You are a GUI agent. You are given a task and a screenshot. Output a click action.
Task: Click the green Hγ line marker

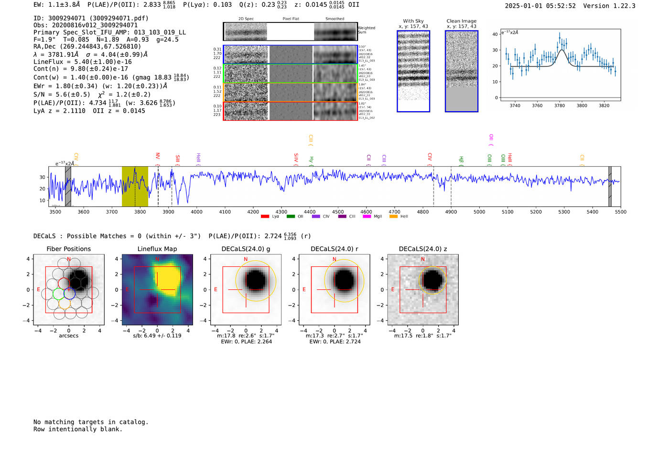point(312,160)
